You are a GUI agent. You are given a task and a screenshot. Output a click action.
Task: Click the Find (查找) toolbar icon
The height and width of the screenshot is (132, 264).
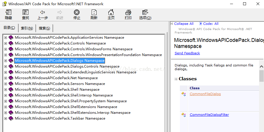point(26,12)
